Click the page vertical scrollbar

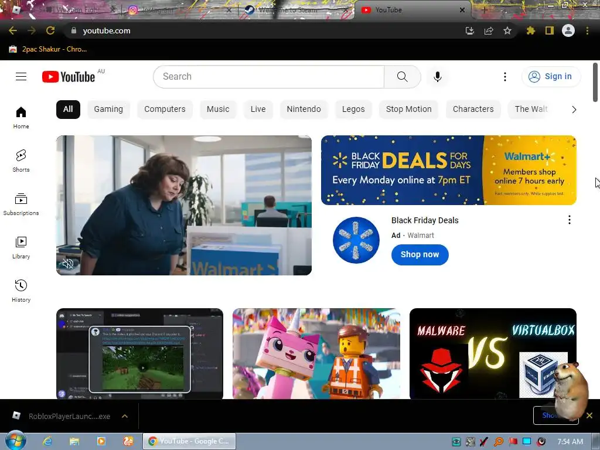(x=595, y=82)
